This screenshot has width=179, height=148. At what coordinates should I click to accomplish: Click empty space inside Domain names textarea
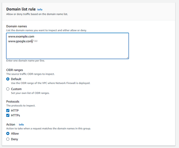(77, 51)
